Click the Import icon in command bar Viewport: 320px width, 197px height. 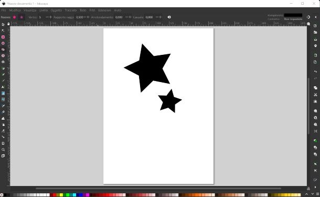point(315,55)
